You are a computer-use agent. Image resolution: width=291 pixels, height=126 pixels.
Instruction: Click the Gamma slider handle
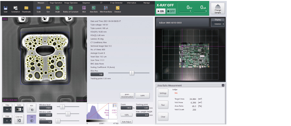[58, 121]
